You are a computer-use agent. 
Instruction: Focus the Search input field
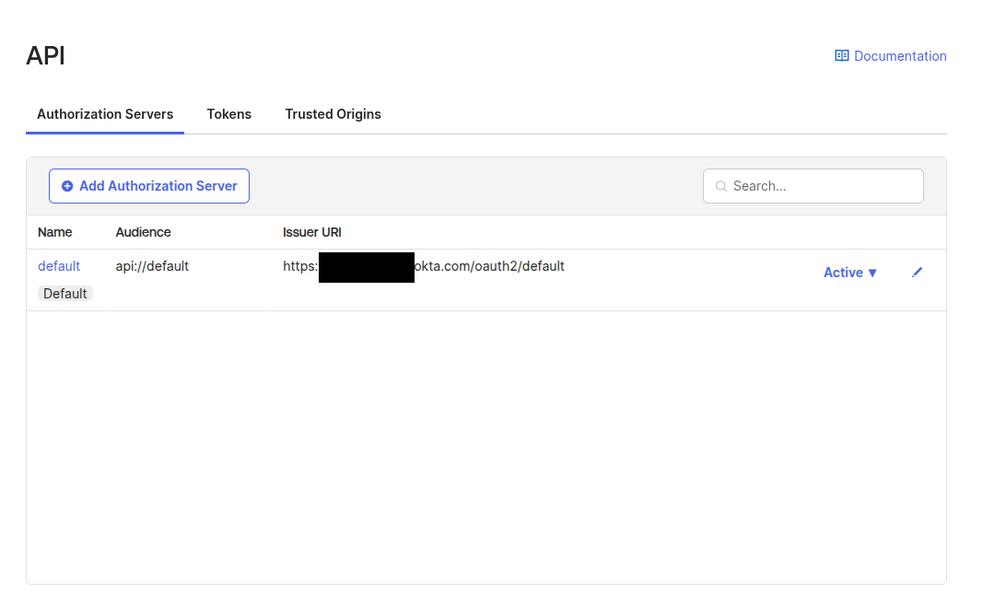[x=820, y=186]
